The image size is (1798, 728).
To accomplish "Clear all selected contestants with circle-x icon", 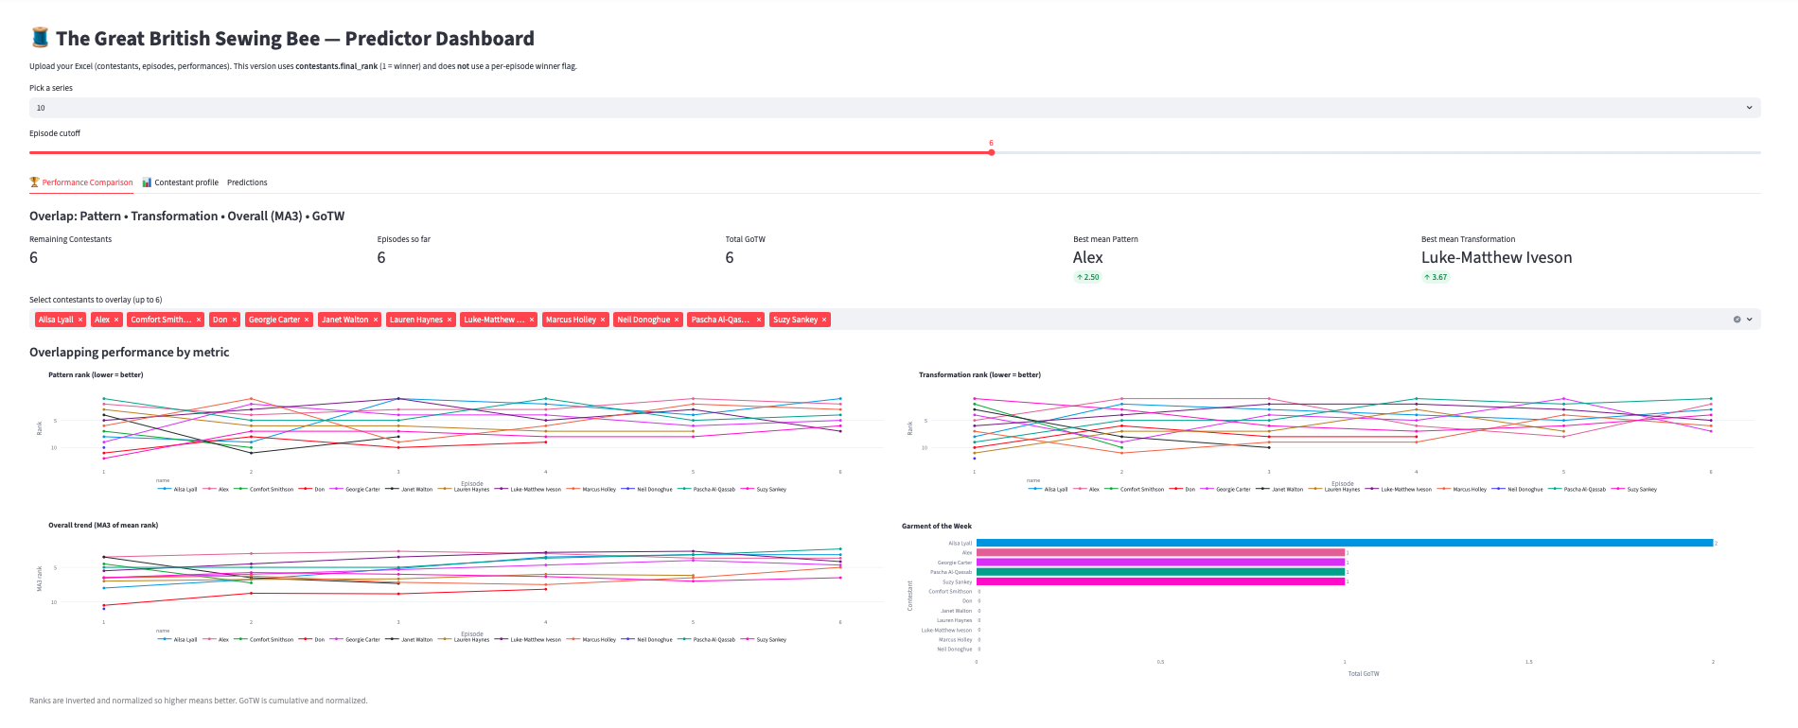I will (1736, 320).
